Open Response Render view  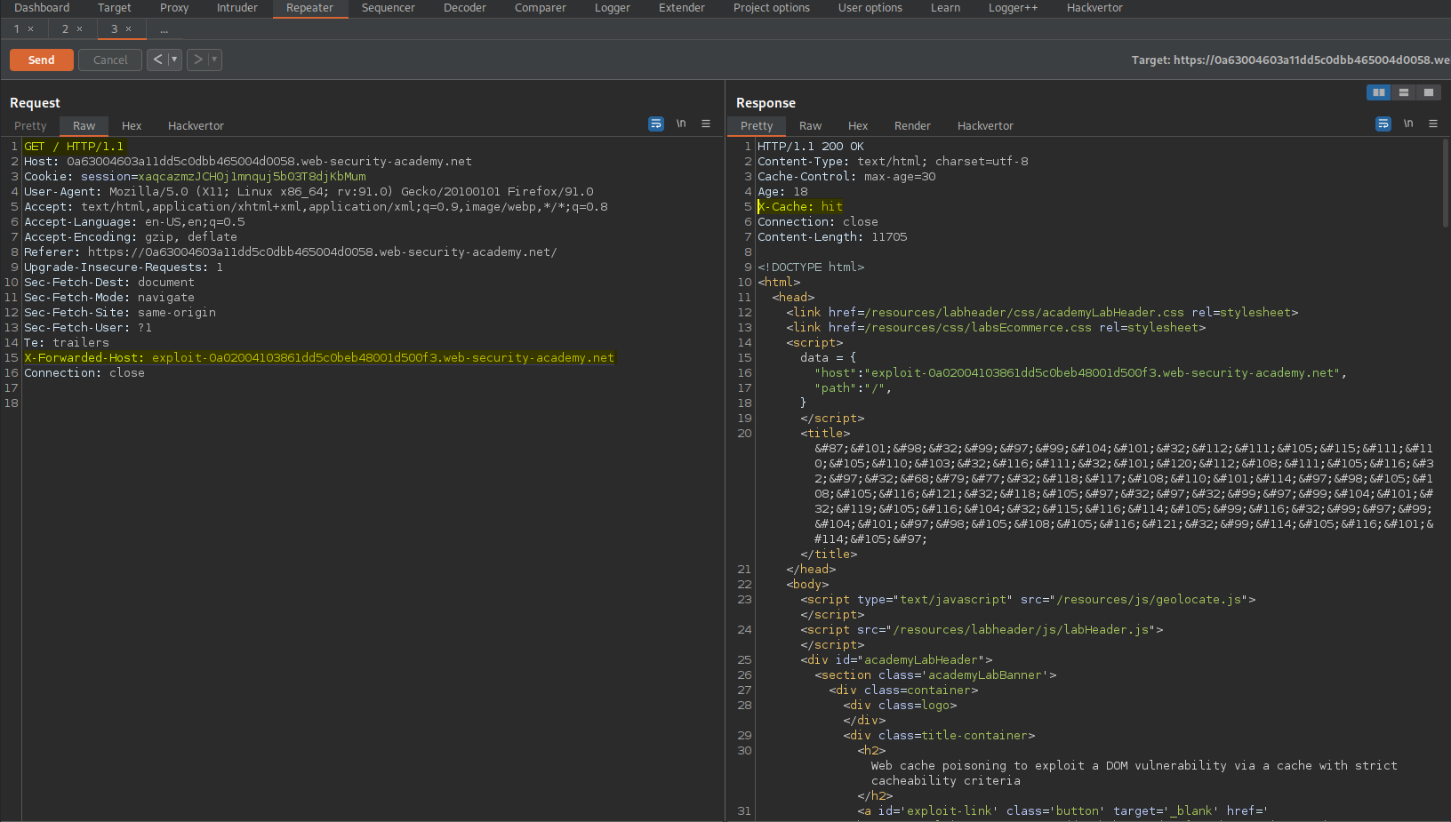[912, 126]
